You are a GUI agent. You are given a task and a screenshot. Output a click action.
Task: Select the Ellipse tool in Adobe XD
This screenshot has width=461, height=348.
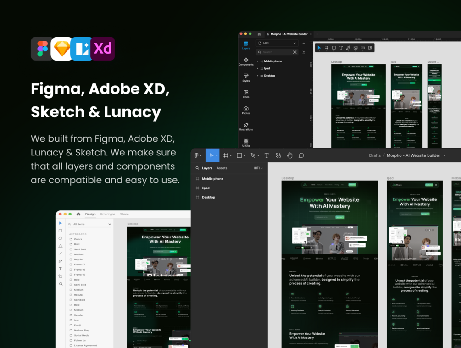click(60, 238)
